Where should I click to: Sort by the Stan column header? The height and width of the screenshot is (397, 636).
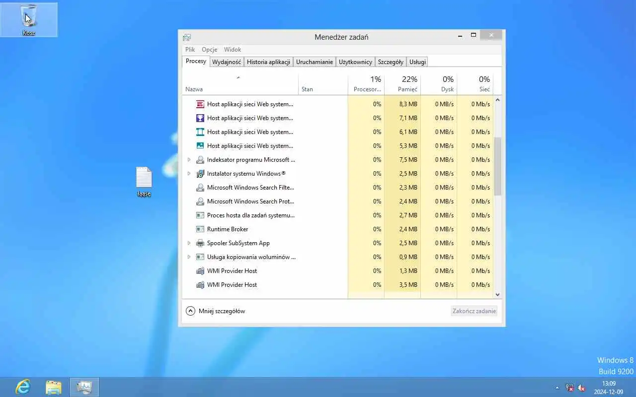pyautogui.click(x=323, y=84)
